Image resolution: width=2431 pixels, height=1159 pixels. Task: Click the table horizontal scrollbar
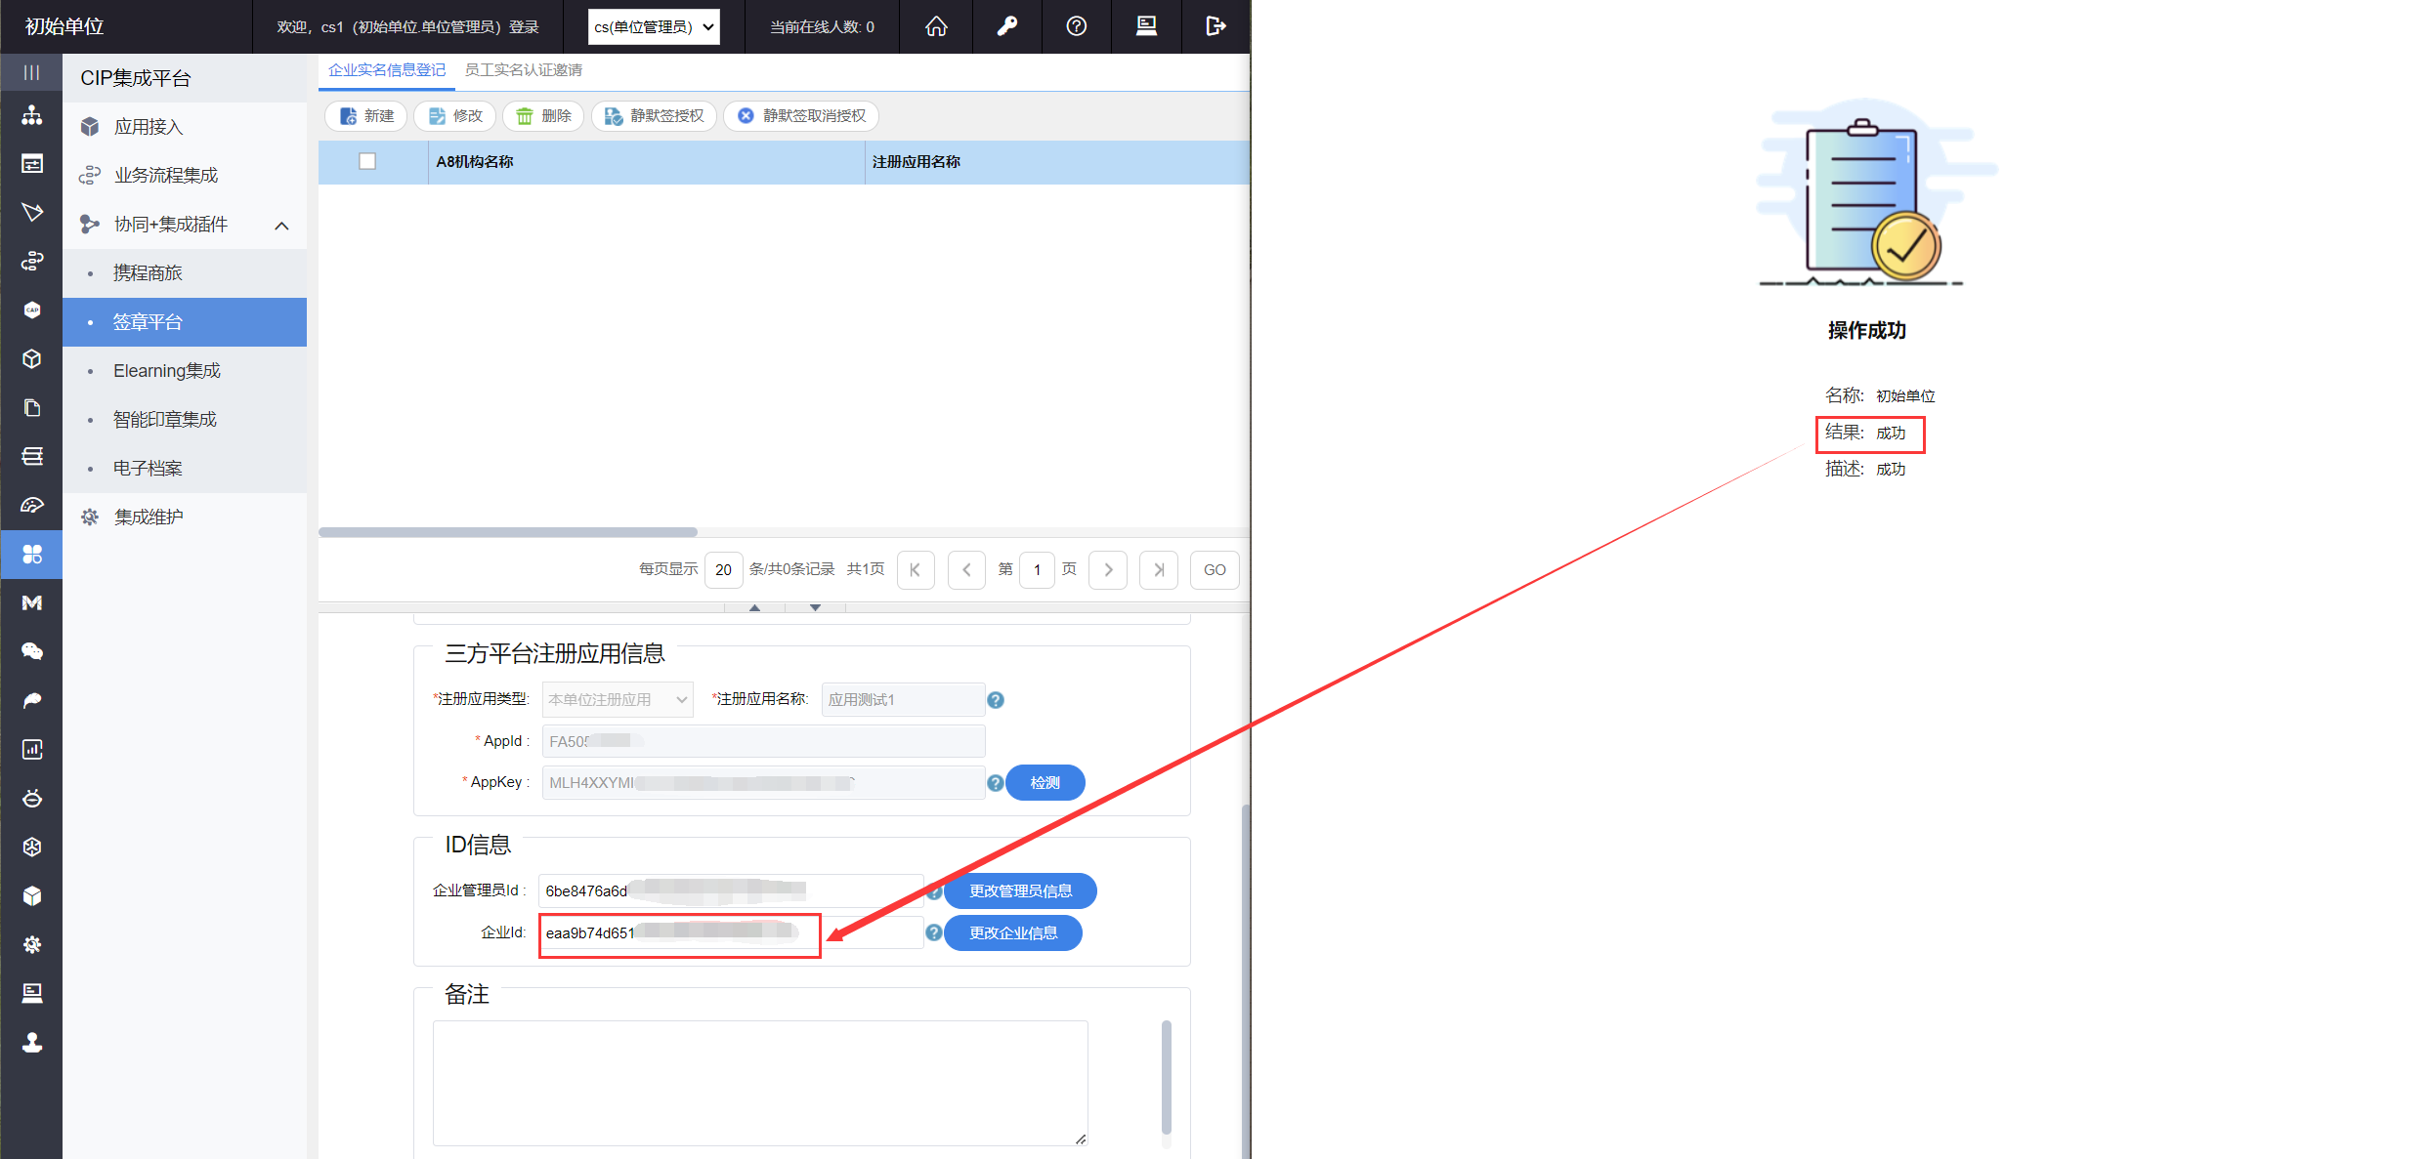[508, 532]
